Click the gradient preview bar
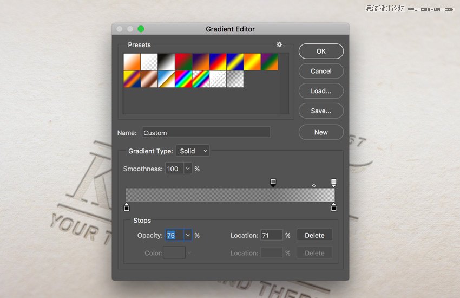Image resolution: width=460 pixels, height=298 pixels. click(x=230, y=195)
